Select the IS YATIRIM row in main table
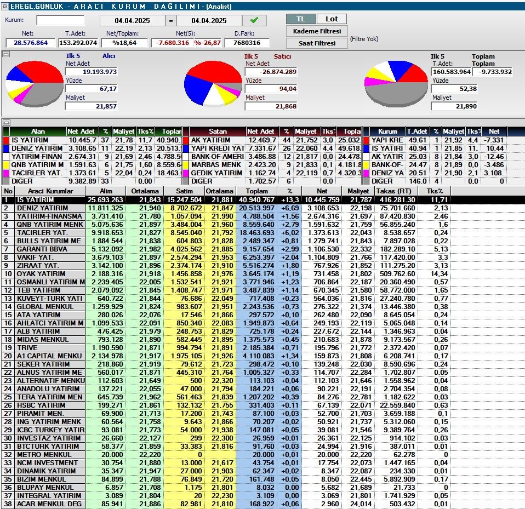 tap(263, 200)
